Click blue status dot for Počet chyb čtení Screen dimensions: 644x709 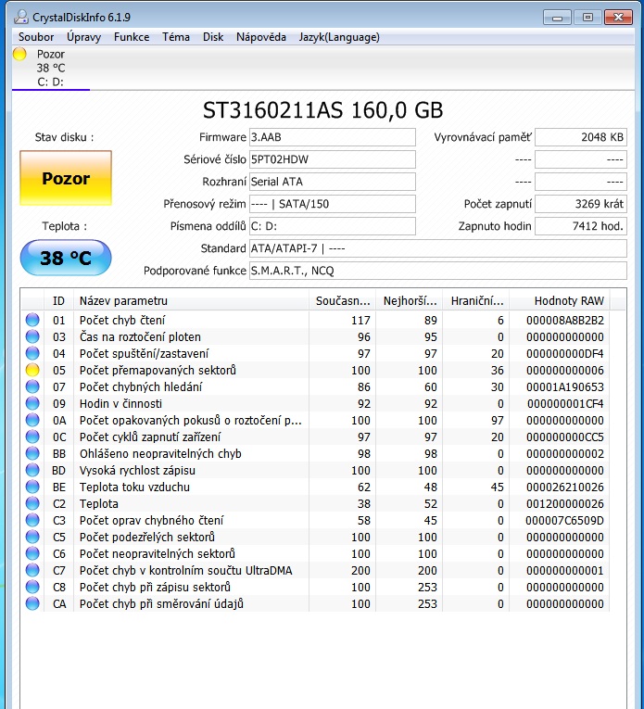coord(32,320)
